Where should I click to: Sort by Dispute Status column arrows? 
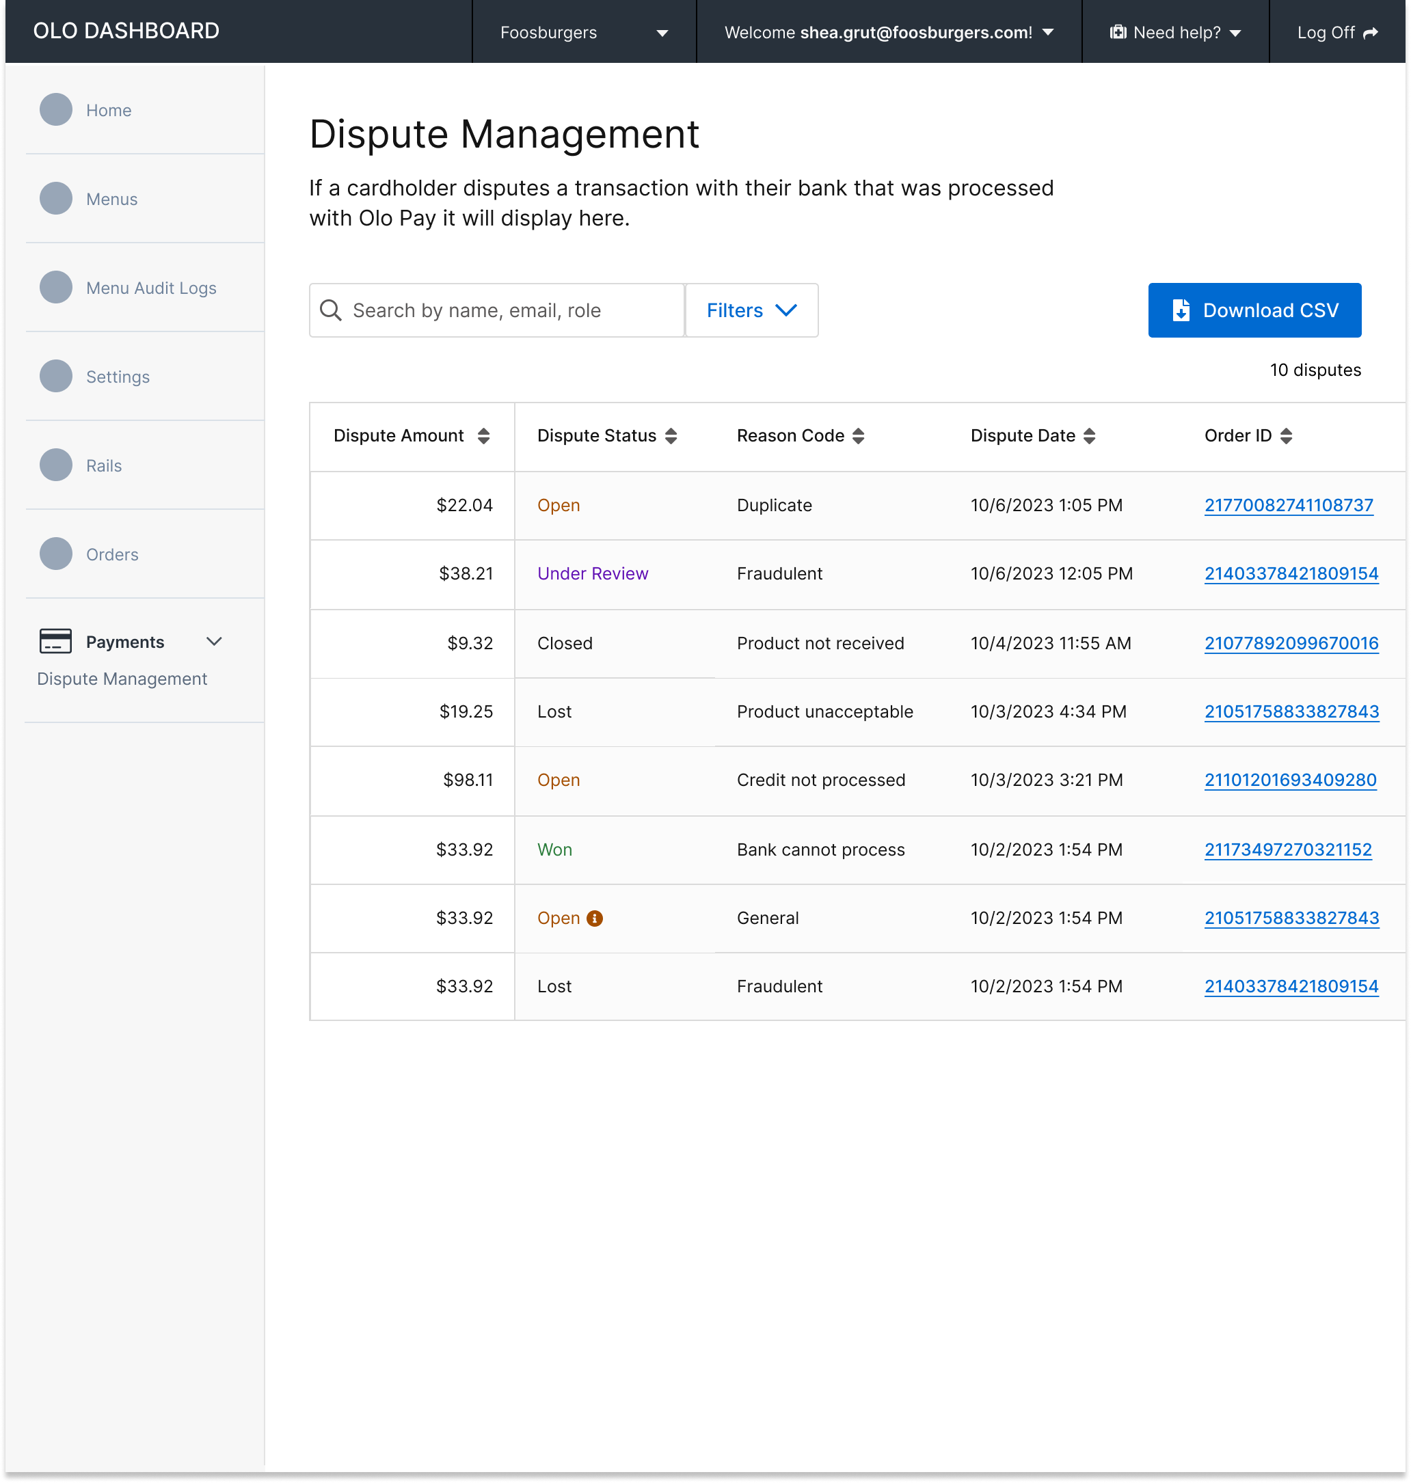671,436
